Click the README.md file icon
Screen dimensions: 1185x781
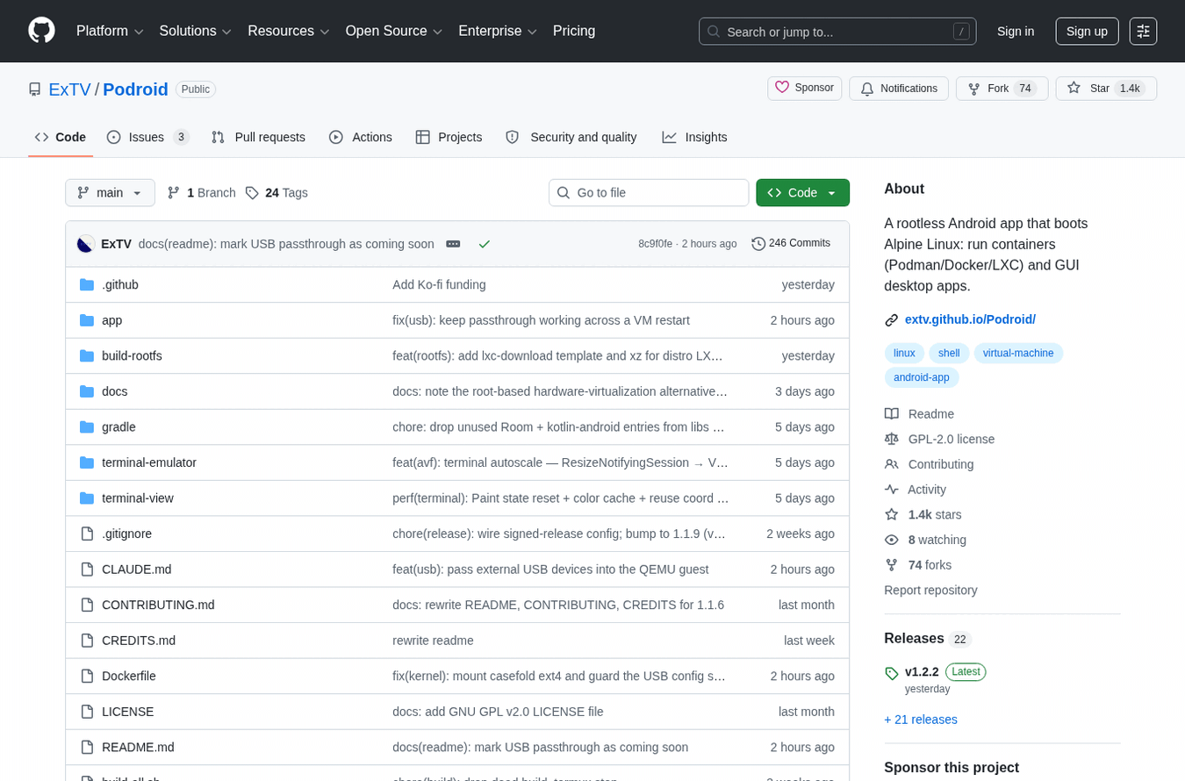click(x=87, y=747)
